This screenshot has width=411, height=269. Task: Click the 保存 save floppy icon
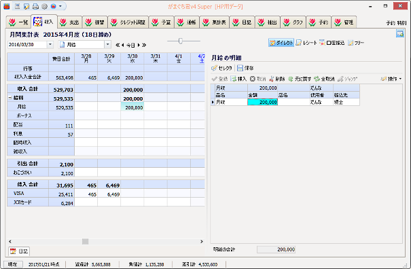pyautogui.click(x=240, y=68)
